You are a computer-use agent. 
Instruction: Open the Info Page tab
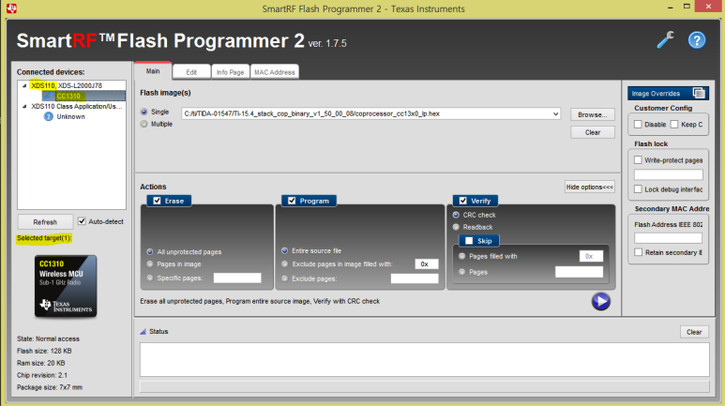(x=230, y=71)
